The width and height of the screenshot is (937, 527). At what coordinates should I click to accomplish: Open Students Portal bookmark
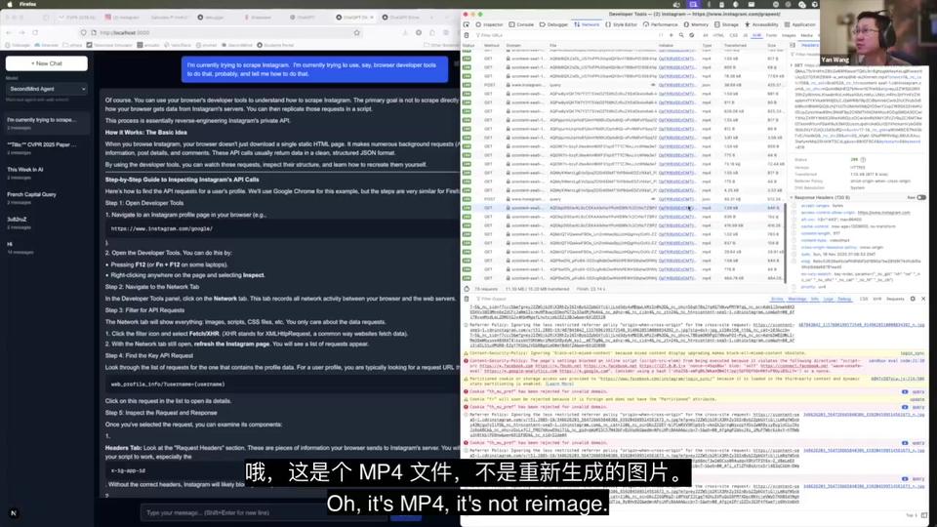click(x=275, y=45)
